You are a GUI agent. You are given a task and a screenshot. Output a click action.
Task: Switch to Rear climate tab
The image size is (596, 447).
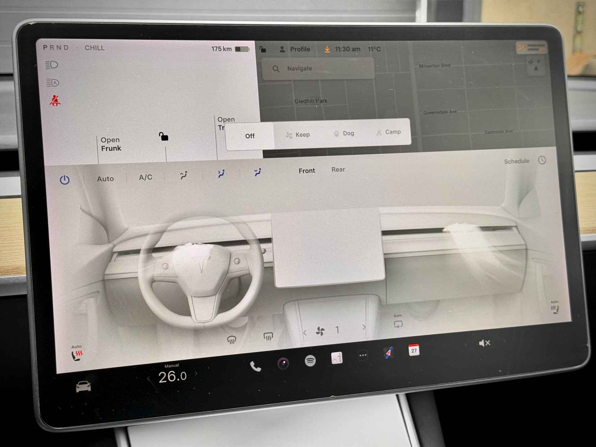pos(338,169)
